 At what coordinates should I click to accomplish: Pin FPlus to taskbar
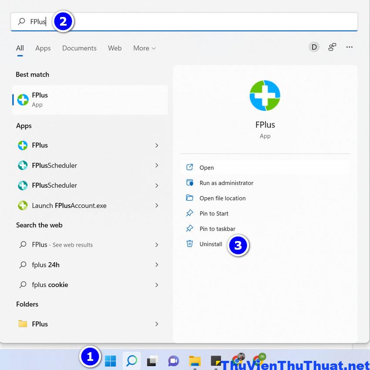(265, 229)
